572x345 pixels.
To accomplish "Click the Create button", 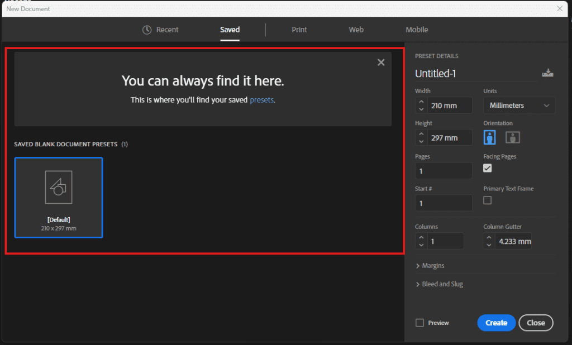I will click(496, 323).
